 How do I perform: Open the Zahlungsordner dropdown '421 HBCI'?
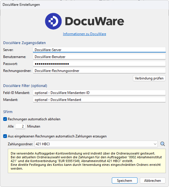tap(96, 144)
